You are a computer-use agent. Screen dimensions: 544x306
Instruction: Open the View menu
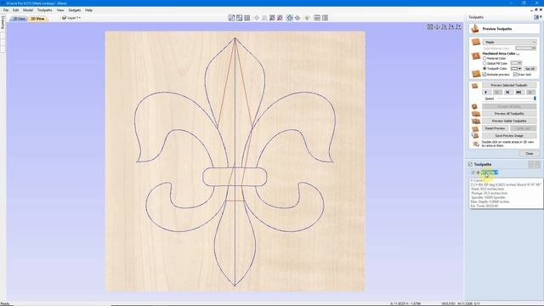[60, 10]
